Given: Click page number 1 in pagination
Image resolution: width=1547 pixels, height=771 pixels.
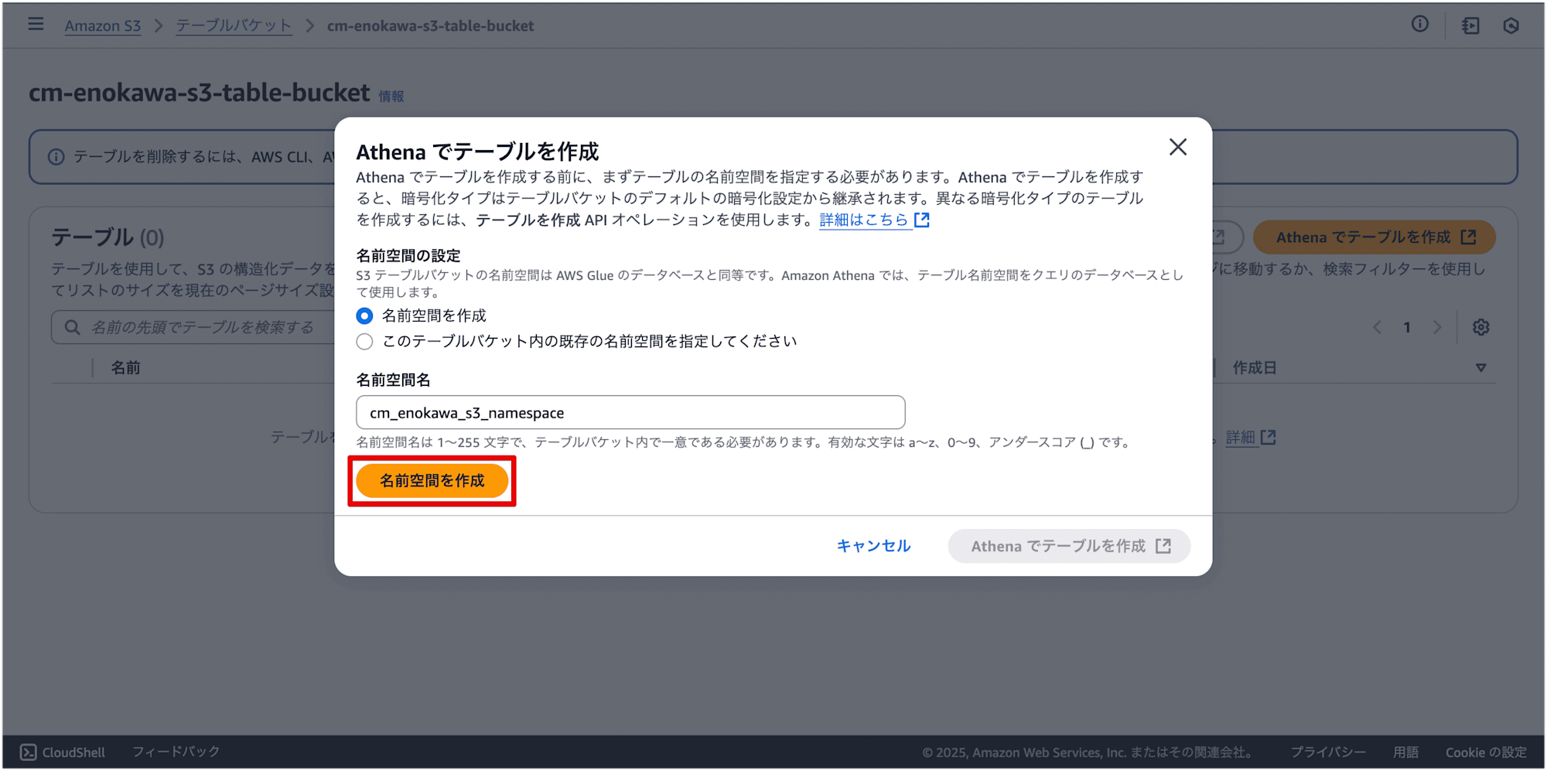Looking at the screenshot, I should click(1407, 327).
